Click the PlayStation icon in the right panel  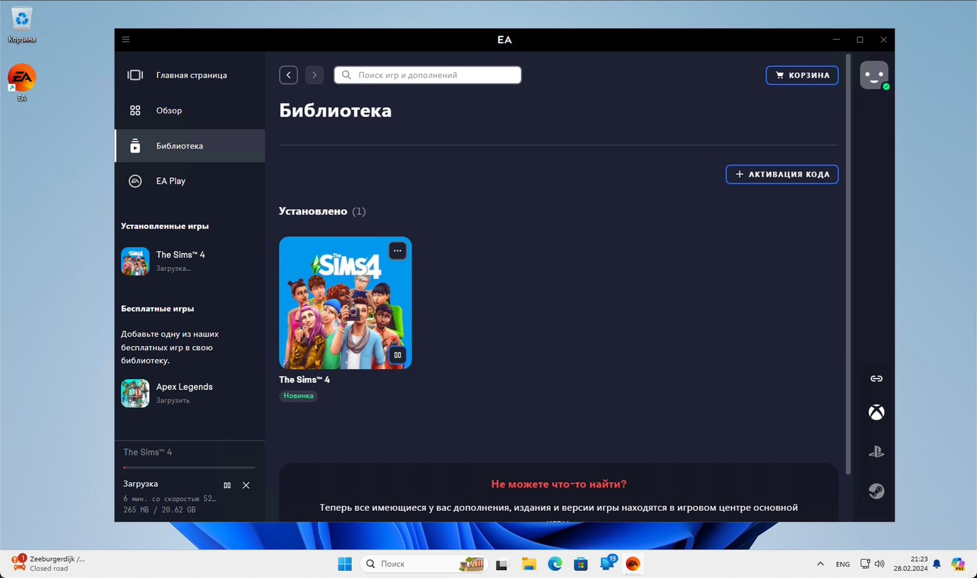[877, 452]
